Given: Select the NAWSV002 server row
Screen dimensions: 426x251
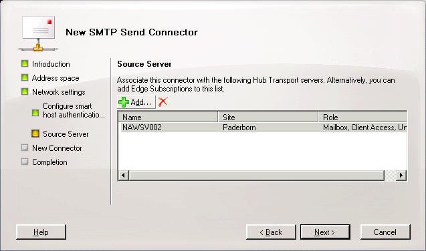Looking at the screenshot, I should click(x=263, y=128).
